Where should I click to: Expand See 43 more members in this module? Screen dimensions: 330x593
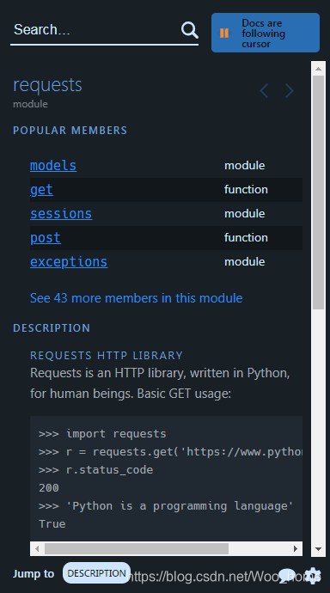coord(136,298)
